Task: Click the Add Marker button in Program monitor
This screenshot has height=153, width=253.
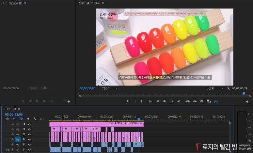Action: 127,101
